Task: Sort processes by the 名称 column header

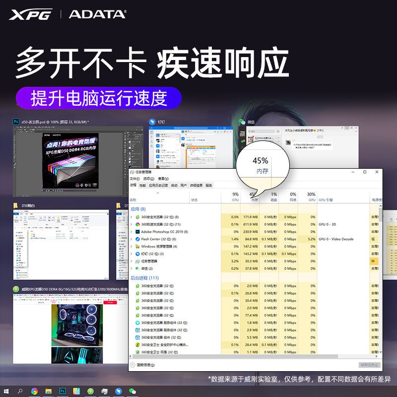Action: [x=159, y=197]
